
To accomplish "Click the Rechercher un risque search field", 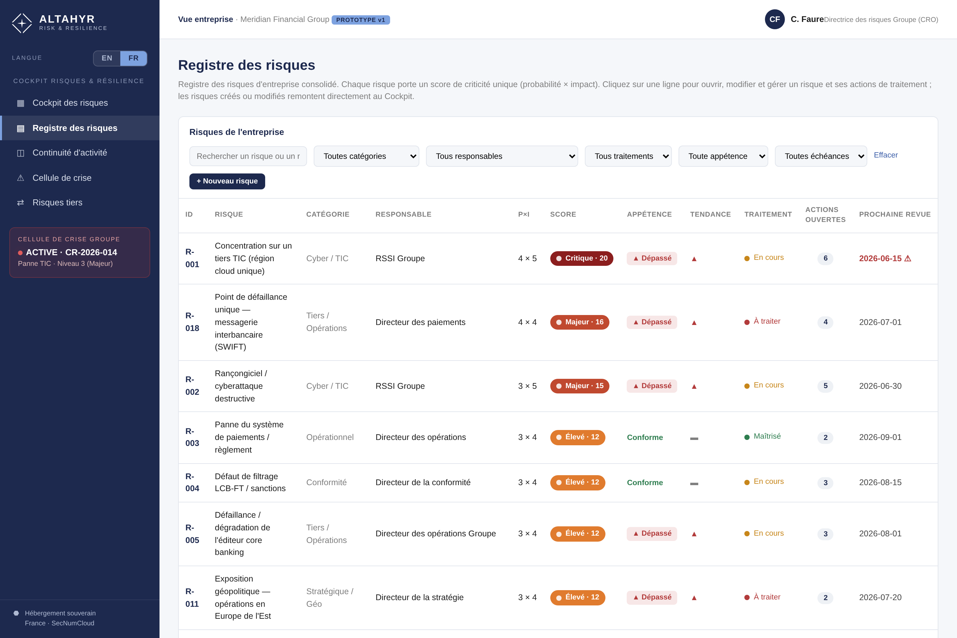I will [248, 156].
